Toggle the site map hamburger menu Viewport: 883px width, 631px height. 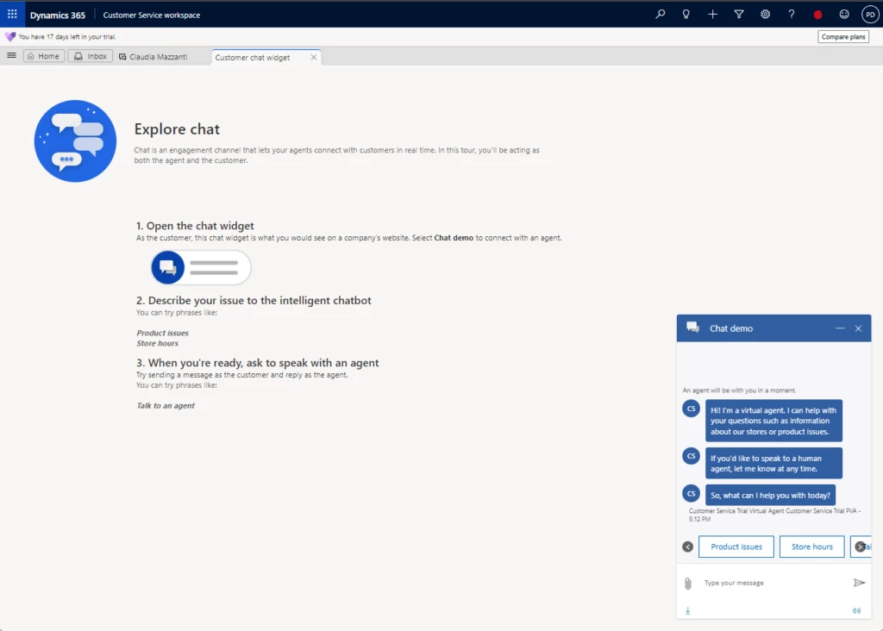click(x=11, y=55)
